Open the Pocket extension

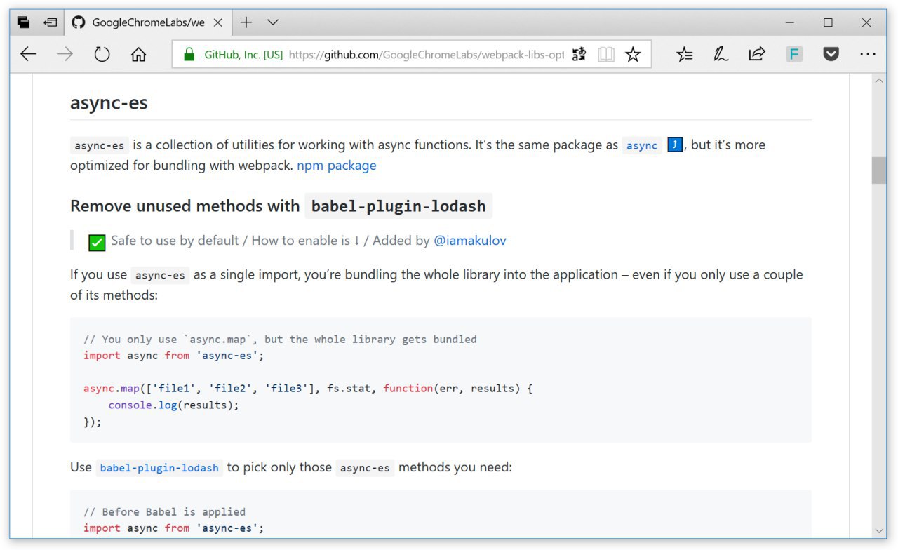pos(831,54)
